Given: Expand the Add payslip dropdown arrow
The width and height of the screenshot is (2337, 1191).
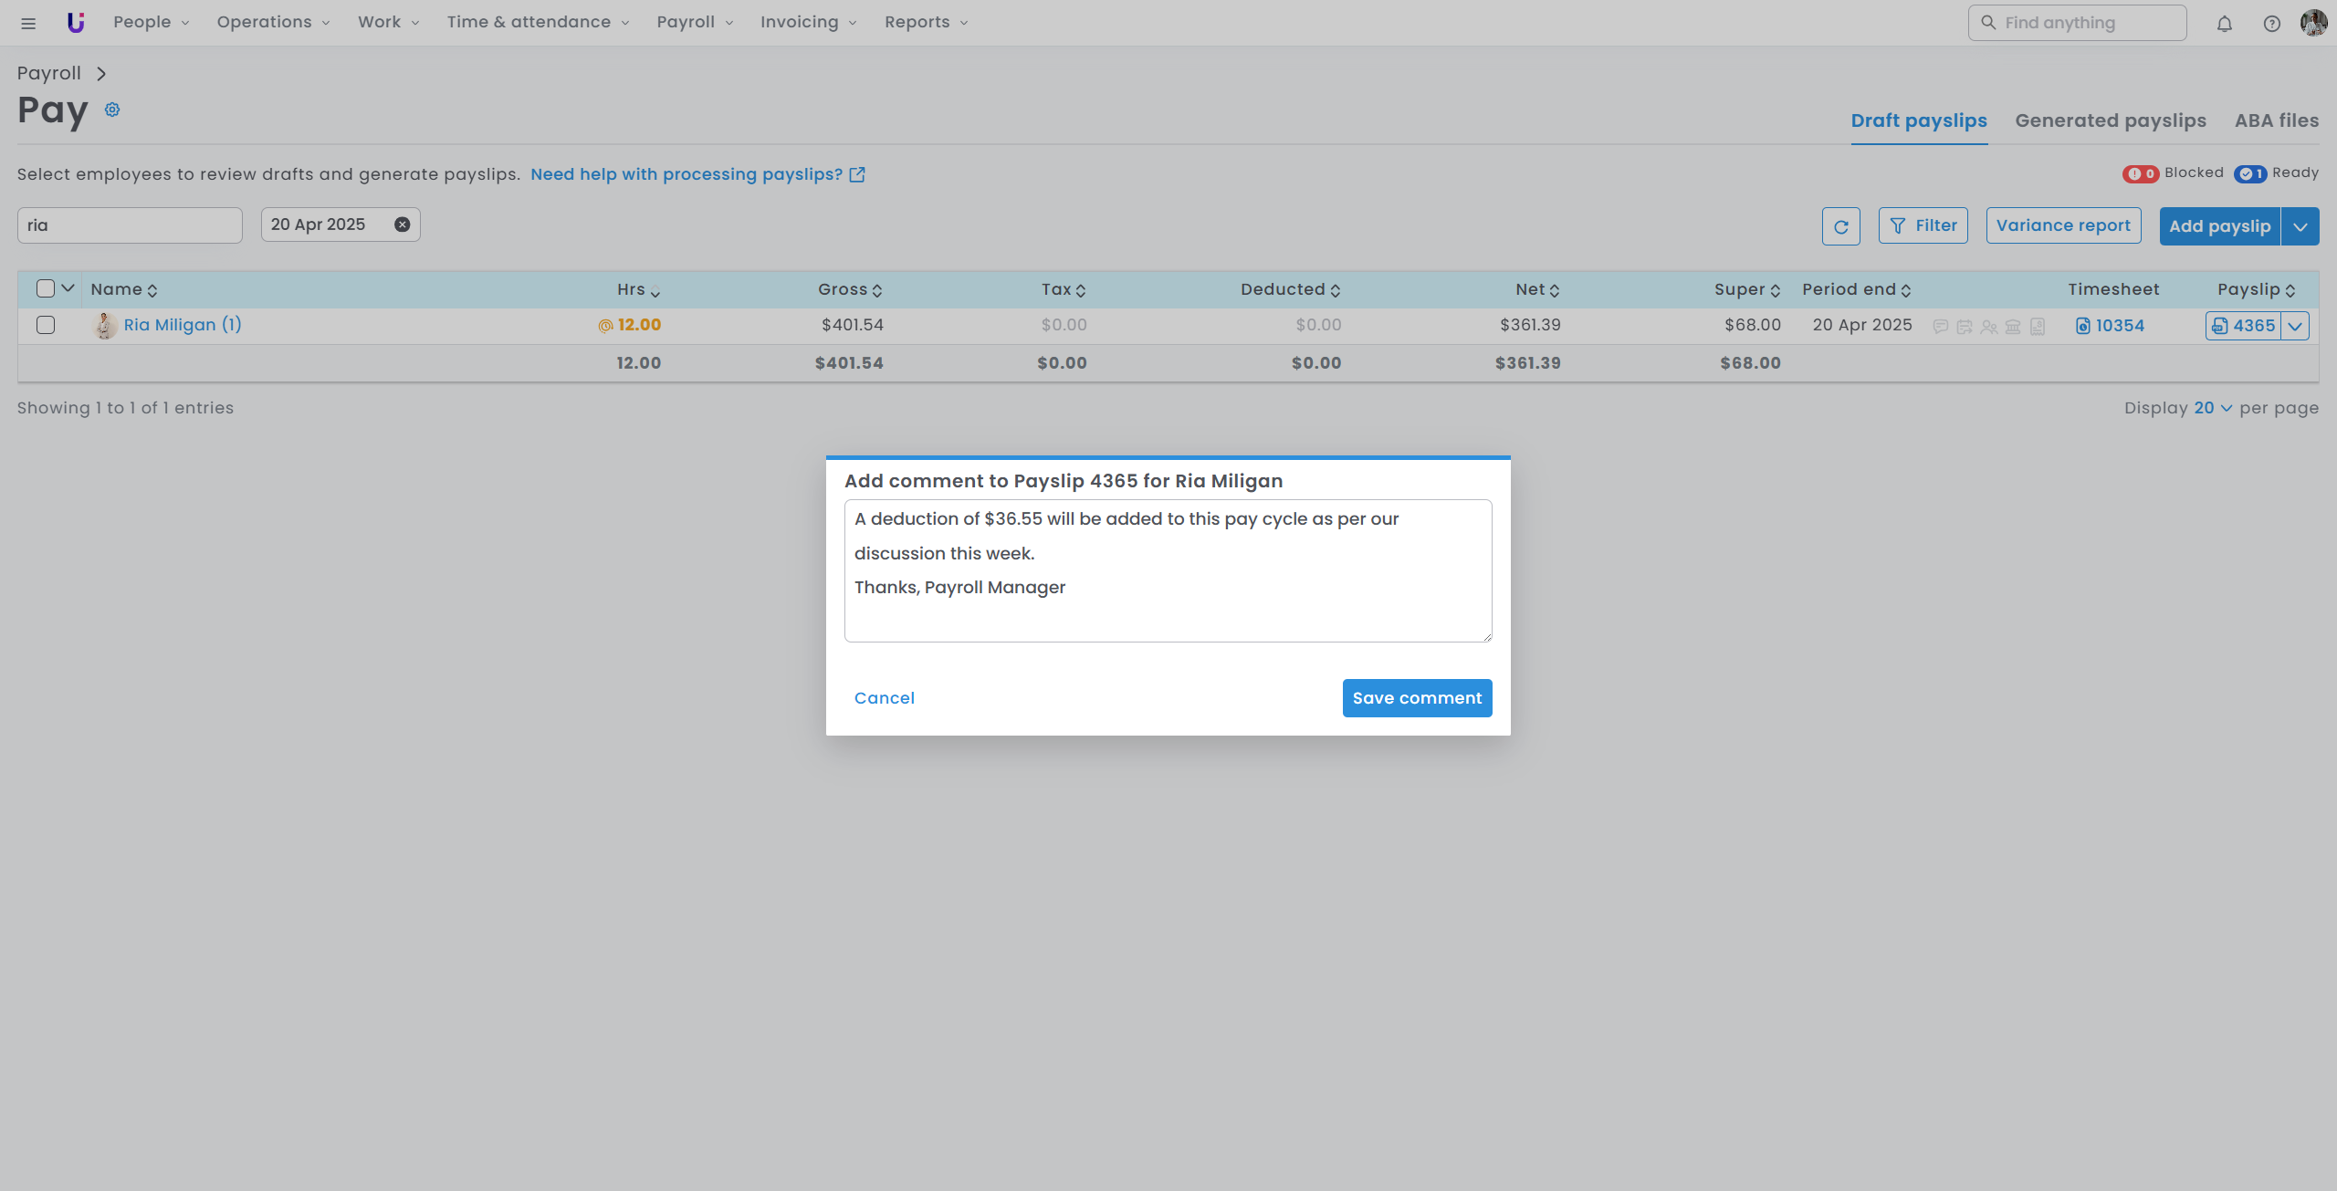Looking at the screenshot, I should [x=2300, y=226].
